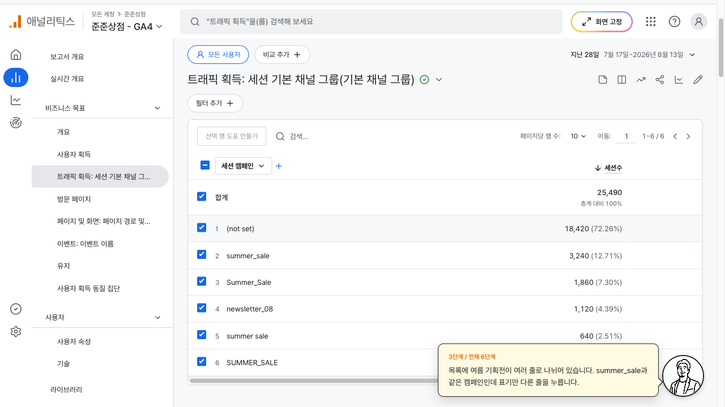Uncheck the newsletter_08 row checkbox
Viewport: 725px width, 407px height.
click(x=202, y=308)
